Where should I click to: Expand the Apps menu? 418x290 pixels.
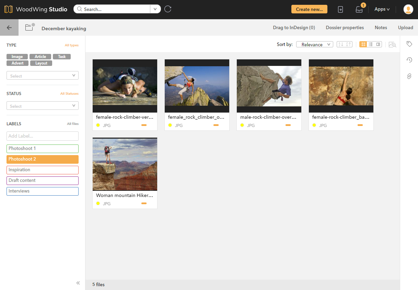coord(382,9)
